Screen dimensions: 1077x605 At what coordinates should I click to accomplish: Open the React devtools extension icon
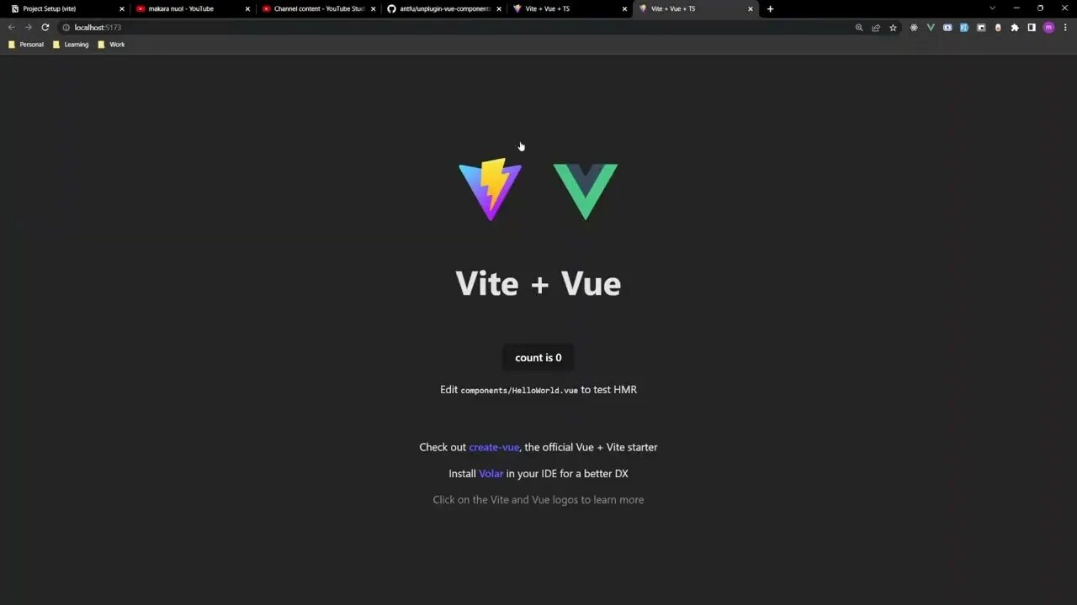pos(914,28)
